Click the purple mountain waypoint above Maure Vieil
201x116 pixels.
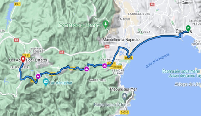click(87, 69)
